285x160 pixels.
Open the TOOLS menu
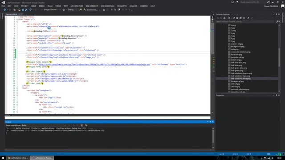[58, 6]
